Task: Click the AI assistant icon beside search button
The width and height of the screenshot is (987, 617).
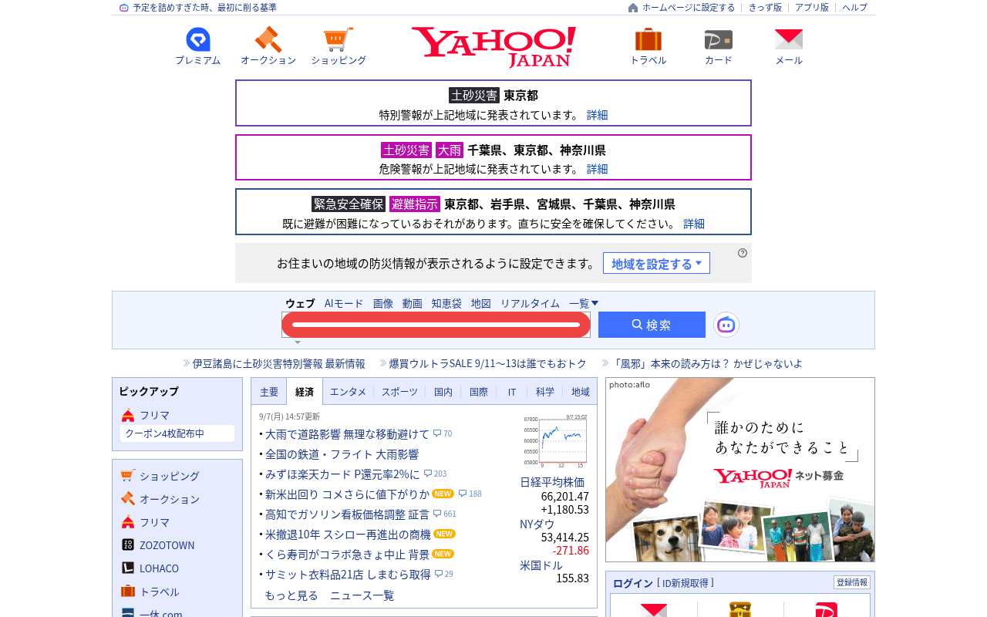Action: pos(726,325)
